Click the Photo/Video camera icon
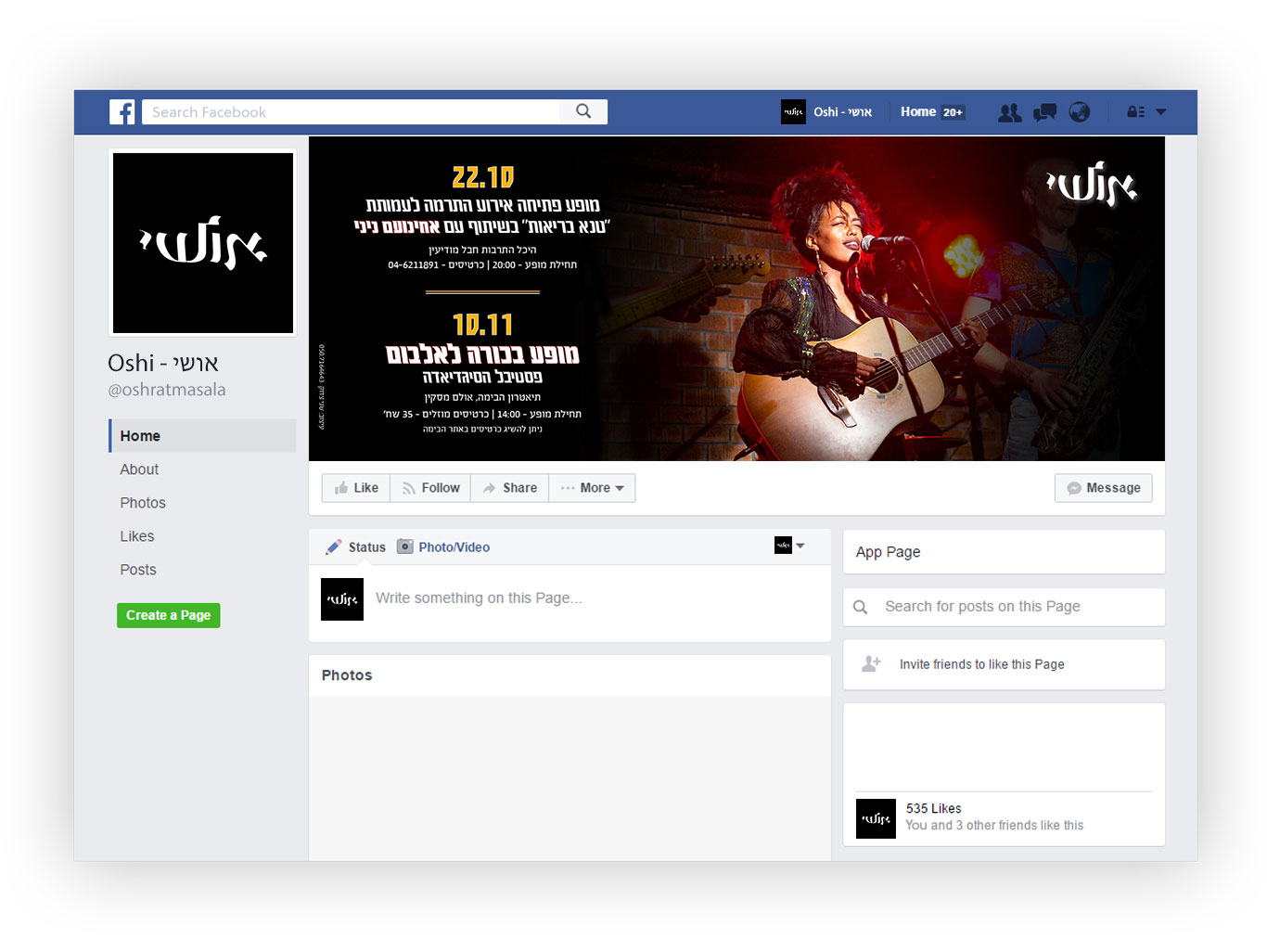The width and height of the screenshot is (1267, 951). (404, 546)
